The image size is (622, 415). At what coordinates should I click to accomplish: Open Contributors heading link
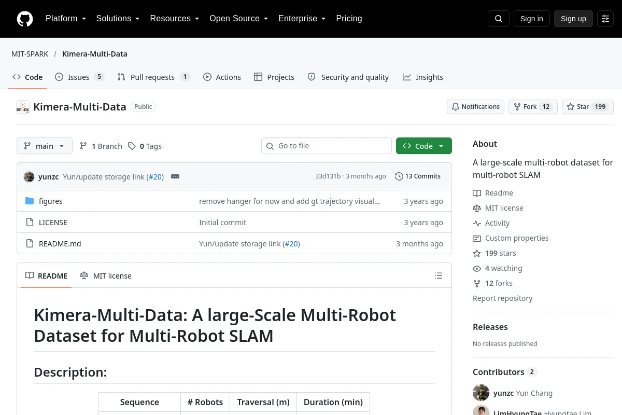tap(504, 372)
